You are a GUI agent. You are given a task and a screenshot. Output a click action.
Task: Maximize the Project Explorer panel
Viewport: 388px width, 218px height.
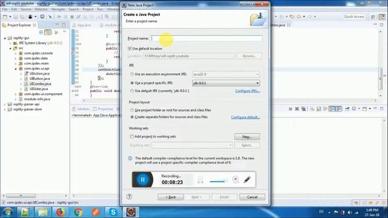coord(64,25)
